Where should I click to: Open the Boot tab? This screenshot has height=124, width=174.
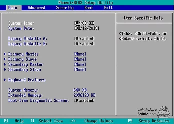(89, 8)
